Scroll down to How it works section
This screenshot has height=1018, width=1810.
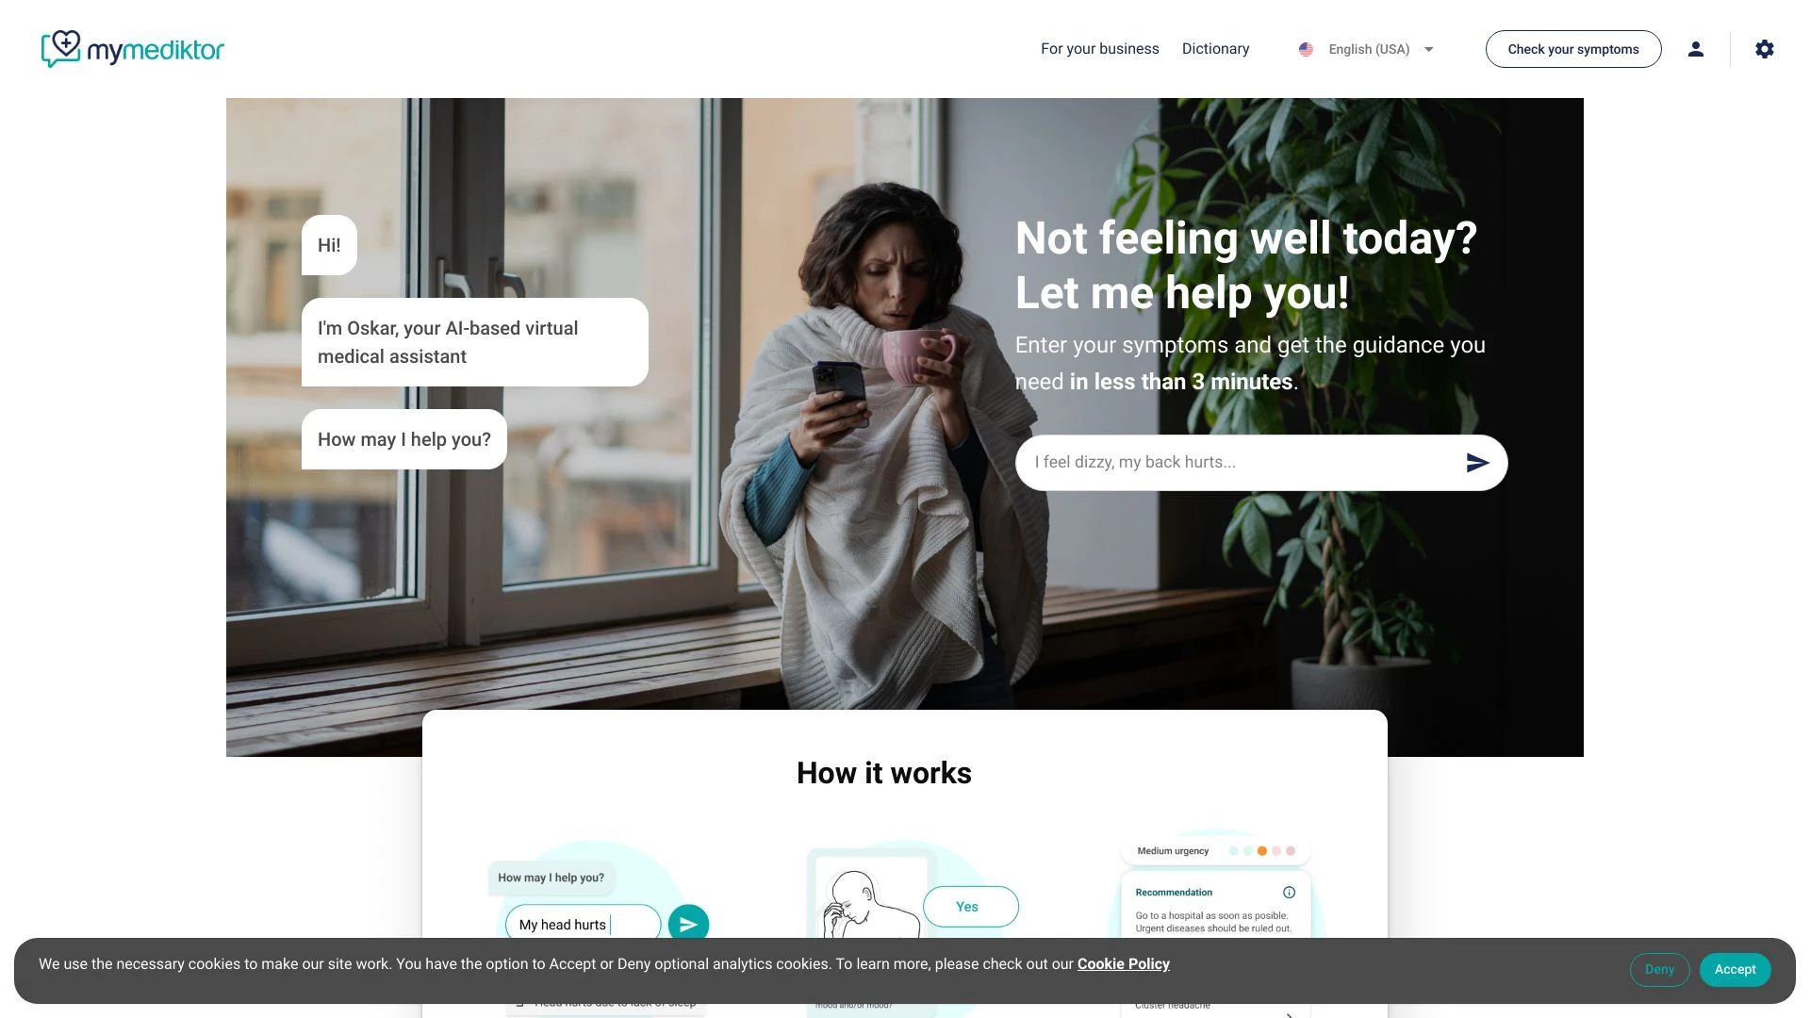click(x=884, y=773)
